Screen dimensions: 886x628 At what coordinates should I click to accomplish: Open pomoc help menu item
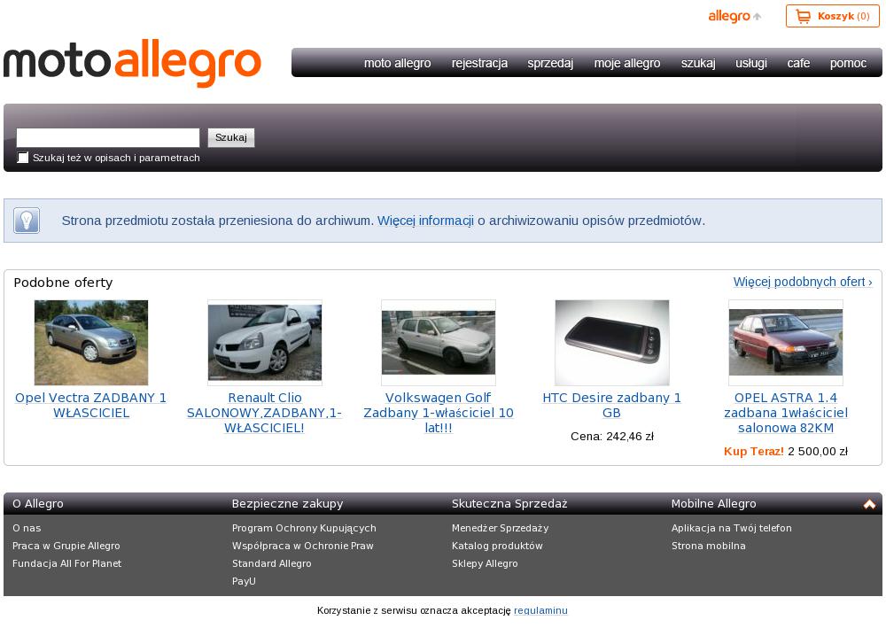point(848,63)
